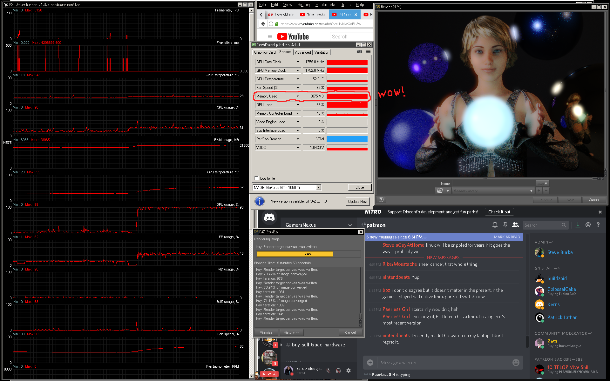Open Discord notification bell settings
Screen dimensions: 610x381
(495, 225)
